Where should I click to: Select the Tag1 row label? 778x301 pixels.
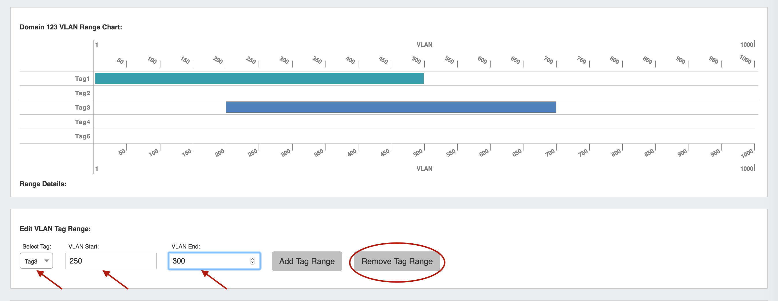click(x=83, y=79)
